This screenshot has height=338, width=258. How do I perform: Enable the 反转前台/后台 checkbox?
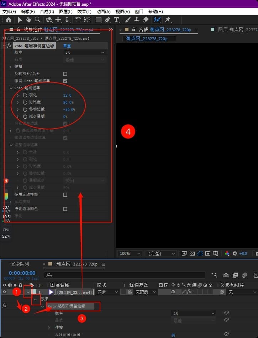tap(65, 74)
